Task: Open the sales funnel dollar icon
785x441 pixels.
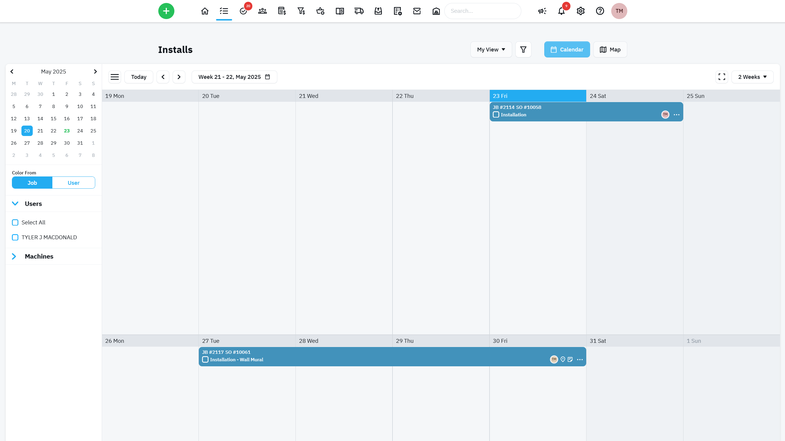Action: [301, 11]
